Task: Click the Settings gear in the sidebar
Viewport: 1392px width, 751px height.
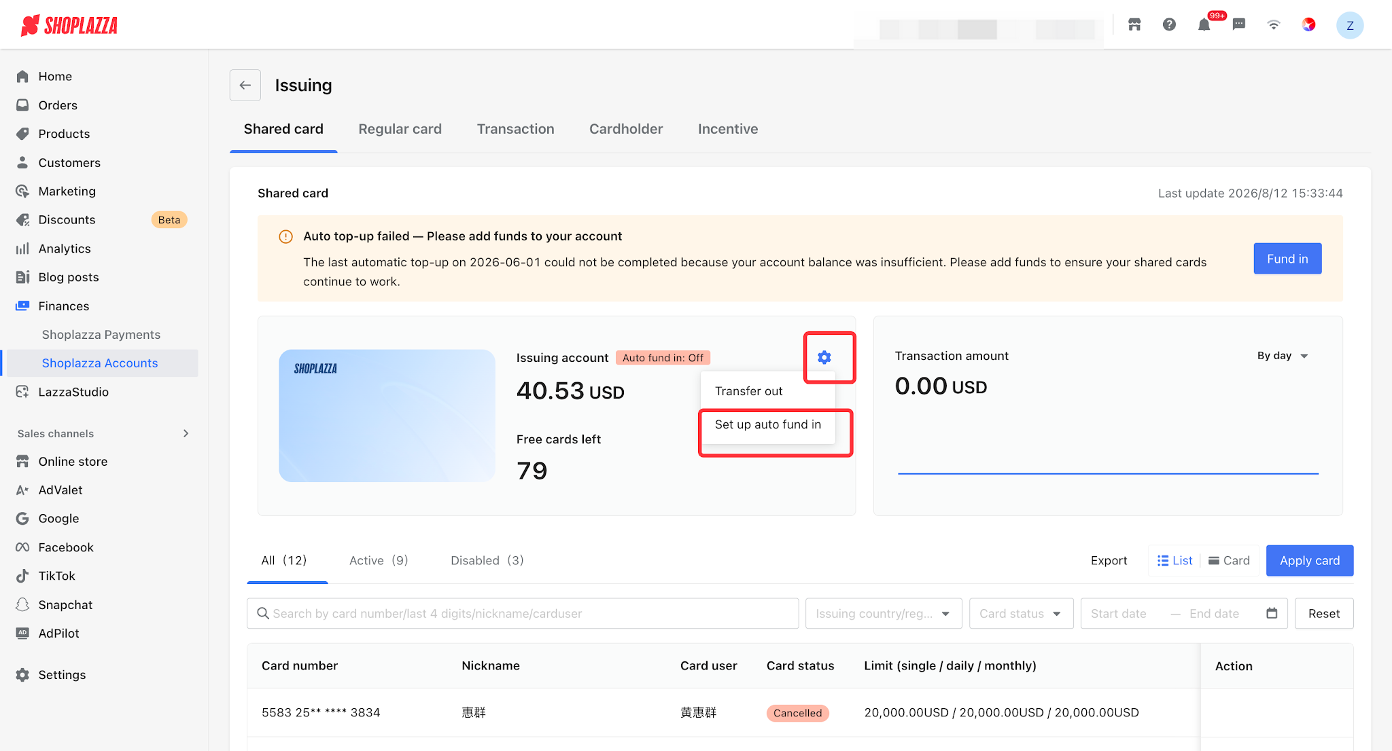Action: pyautogui.click(x=22, y=675)
